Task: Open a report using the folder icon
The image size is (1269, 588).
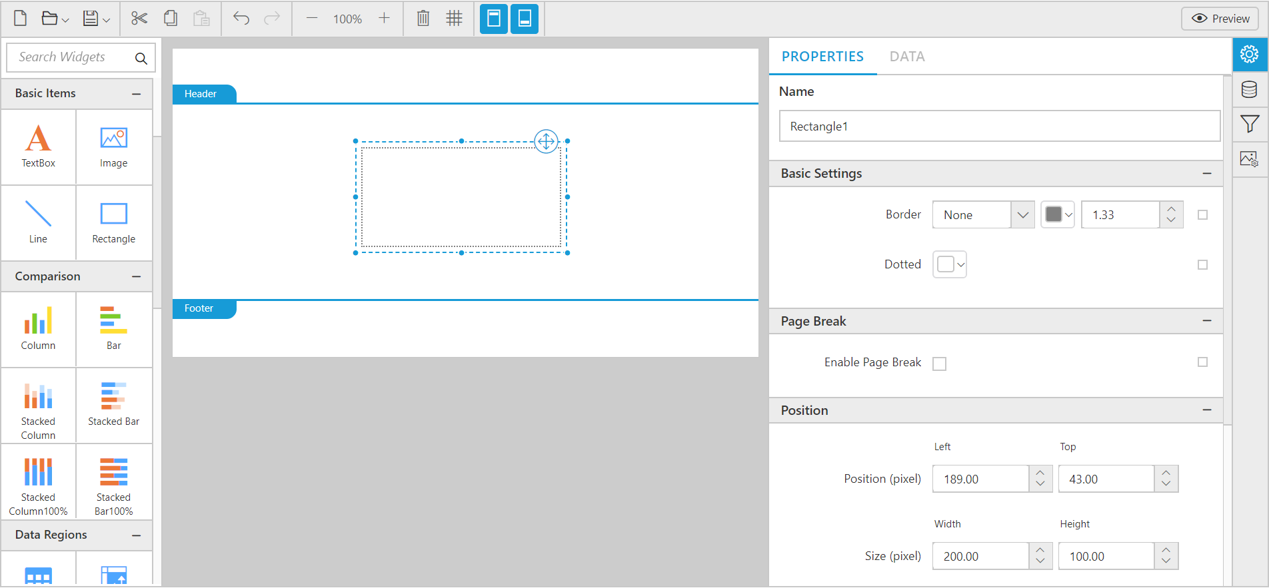Action: click(x=49, y=18)
